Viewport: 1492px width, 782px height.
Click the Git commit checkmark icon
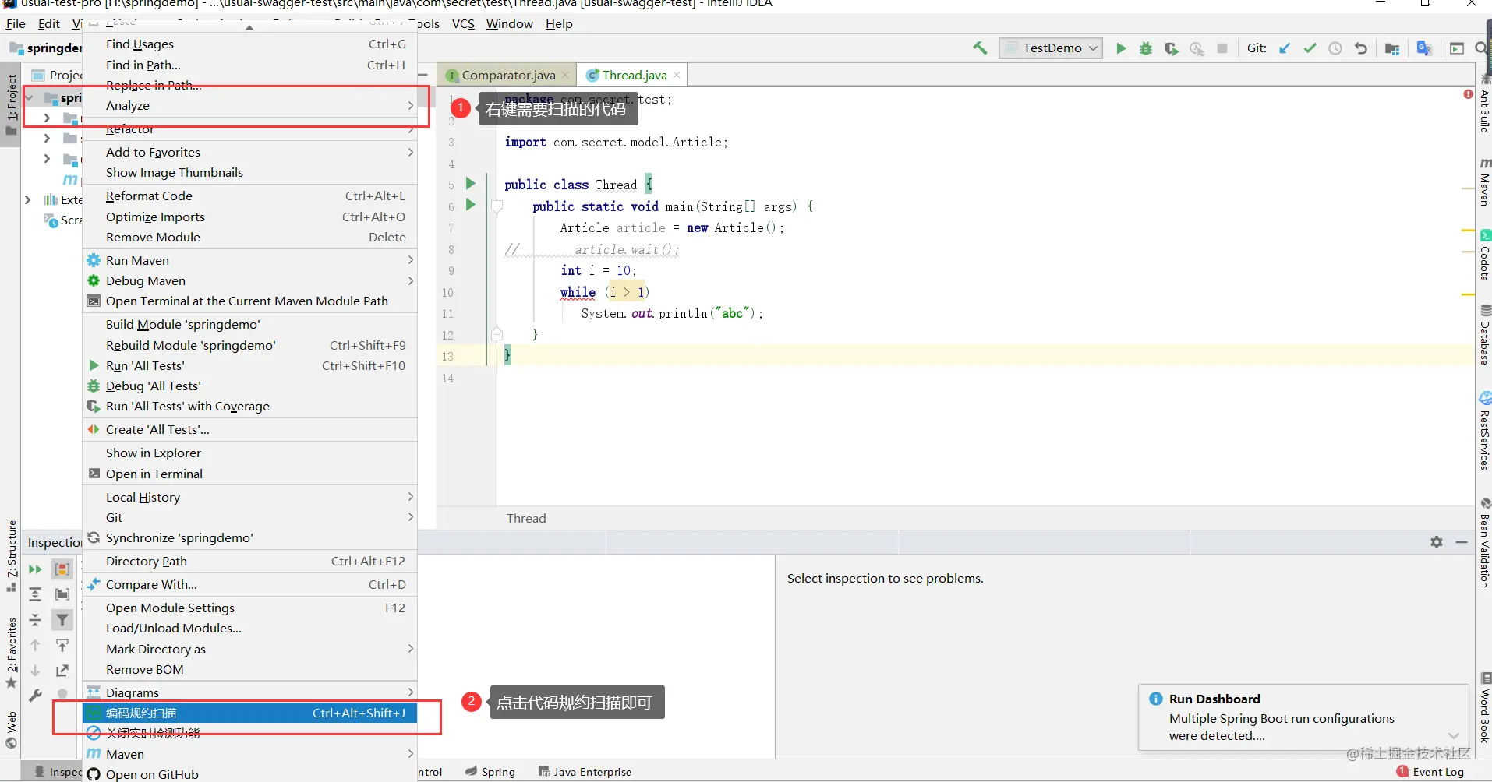coord(1310,48)
